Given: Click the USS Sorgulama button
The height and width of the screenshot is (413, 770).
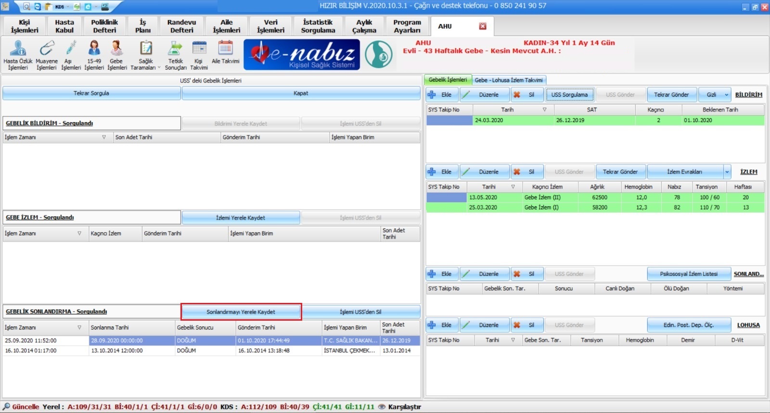Looking at the screenshot, I should click(x=569, y=95).
